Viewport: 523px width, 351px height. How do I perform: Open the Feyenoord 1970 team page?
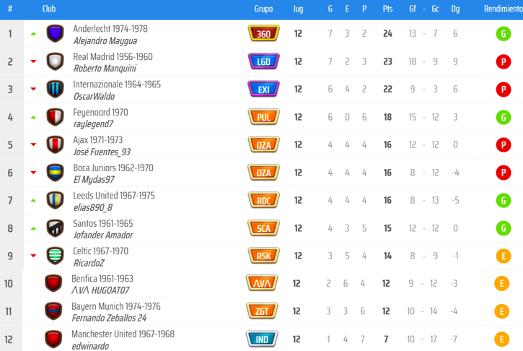tap(100, 112)
